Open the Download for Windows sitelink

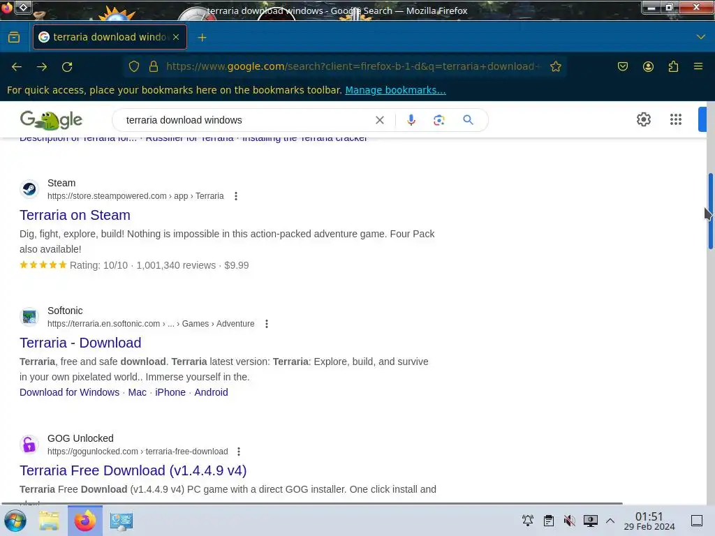[69, 392]
